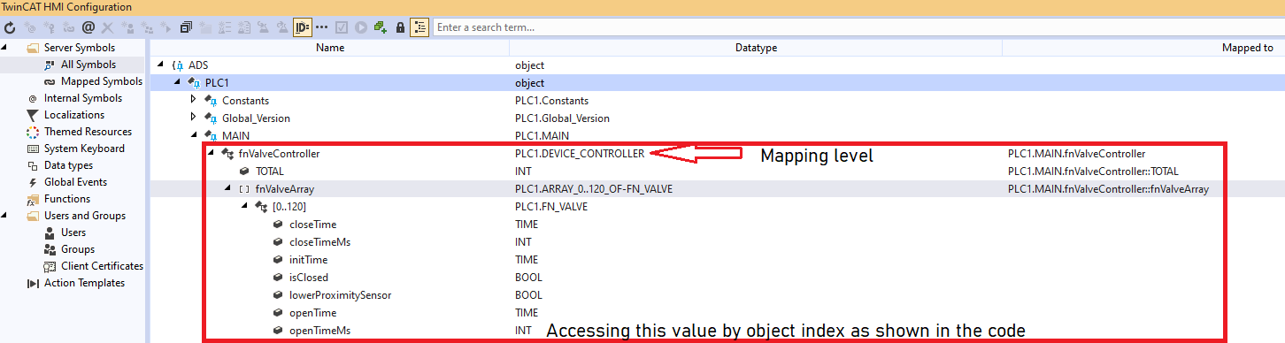Click the refresh icon in the toolbar
Viewport: 1285px width, 343px height.
tap(10, 27)
